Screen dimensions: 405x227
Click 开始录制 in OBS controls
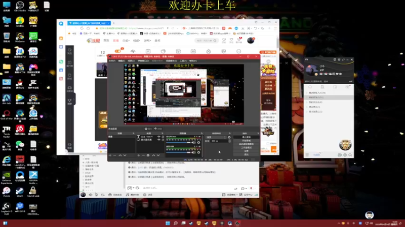point(247,141)
